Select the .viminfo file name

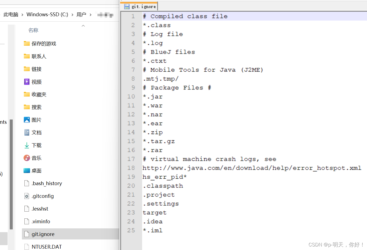(x=41, y=221)
